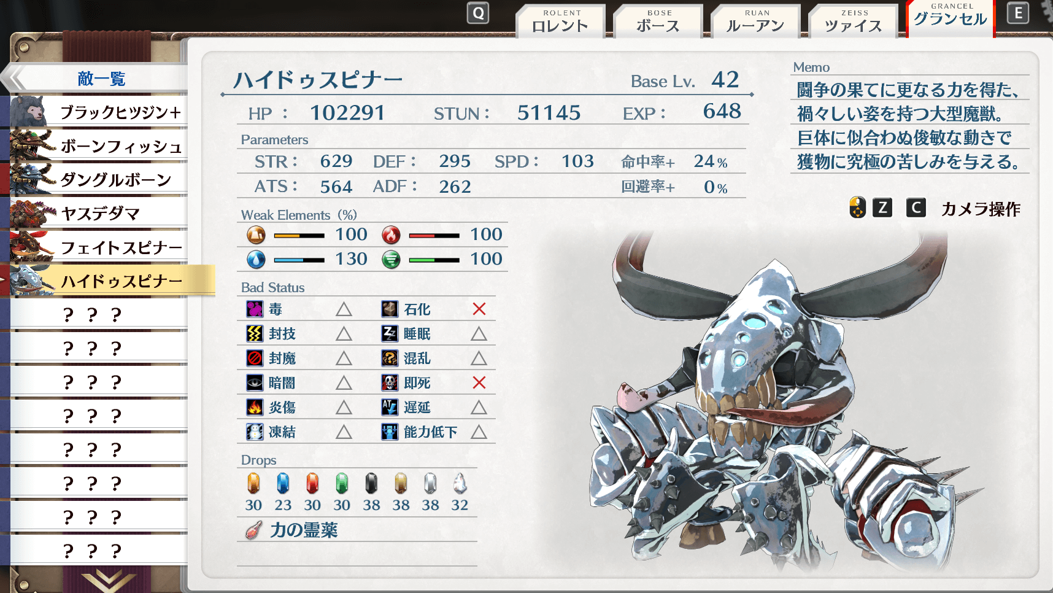
Task: Select the E next-region key icon
Action: coord(1018,13)
